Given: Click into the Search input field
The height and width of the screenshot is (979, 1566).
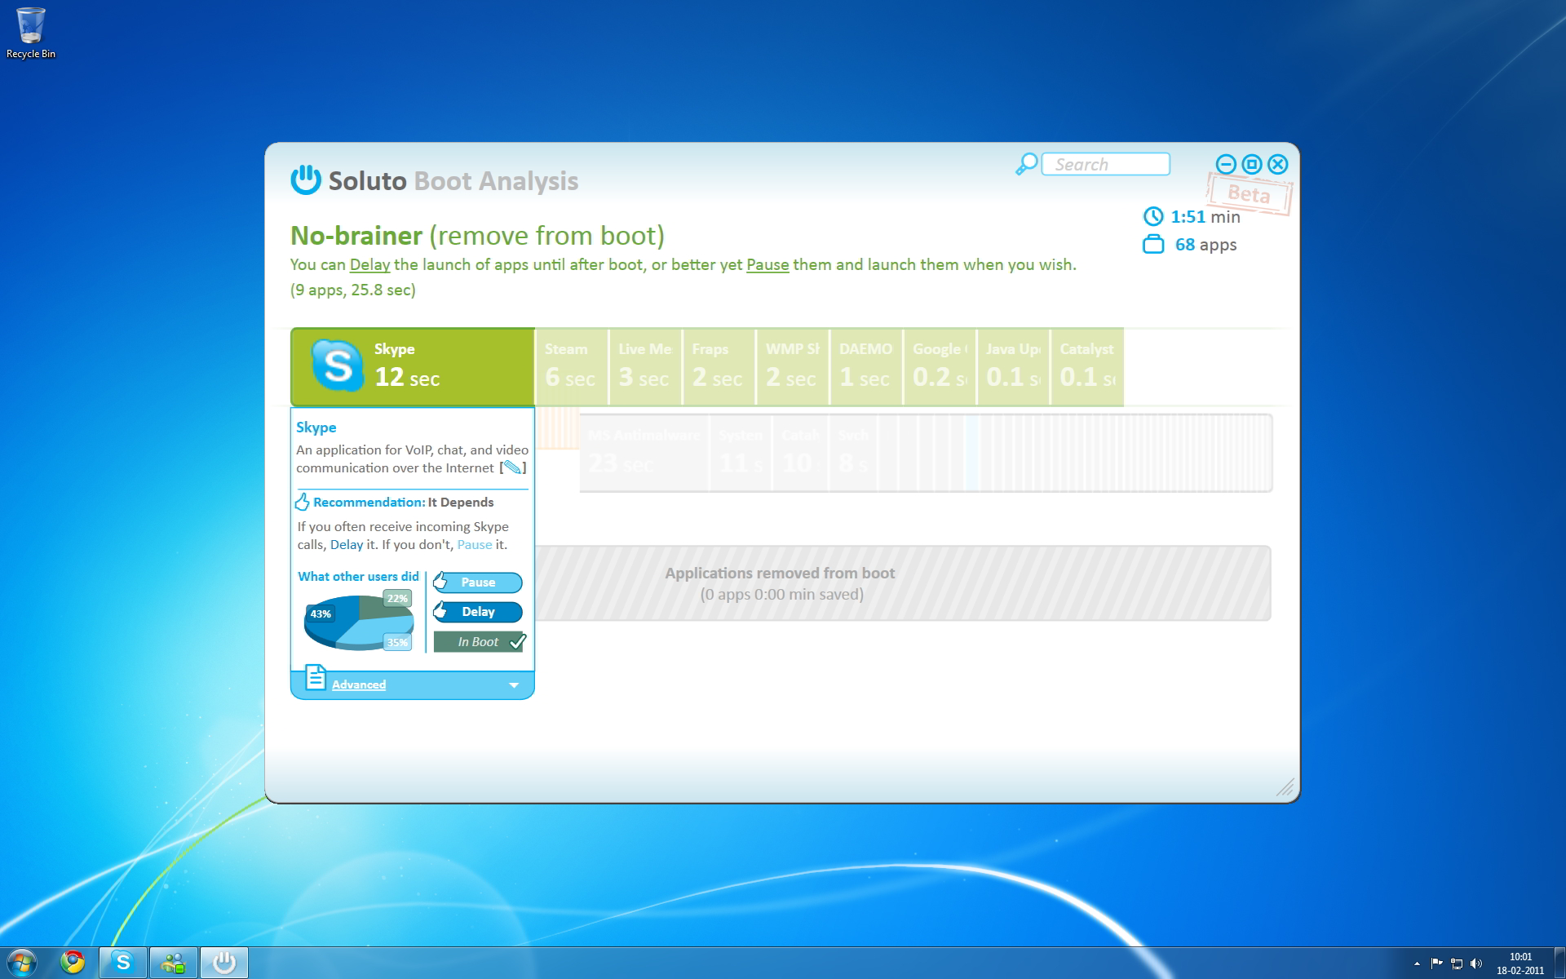Looking at the screenshot, I should (1106, 164).
